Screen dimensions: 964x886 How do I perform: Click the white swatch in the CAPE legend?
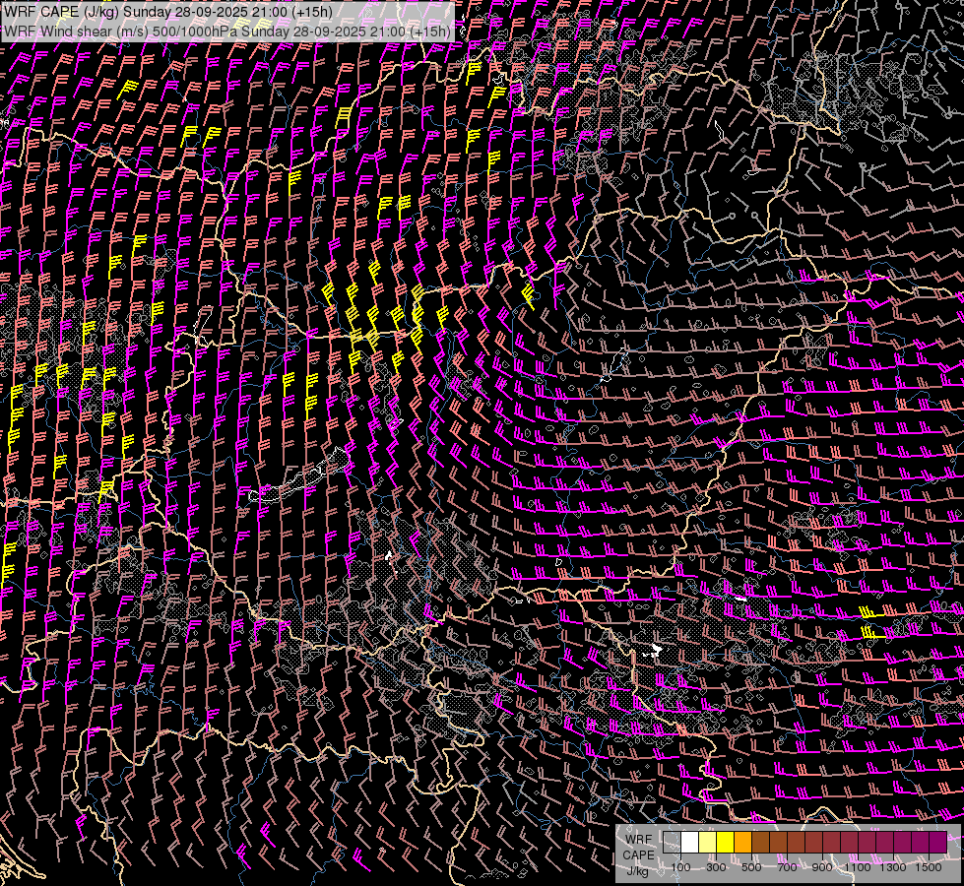click(x=690, y=843)
